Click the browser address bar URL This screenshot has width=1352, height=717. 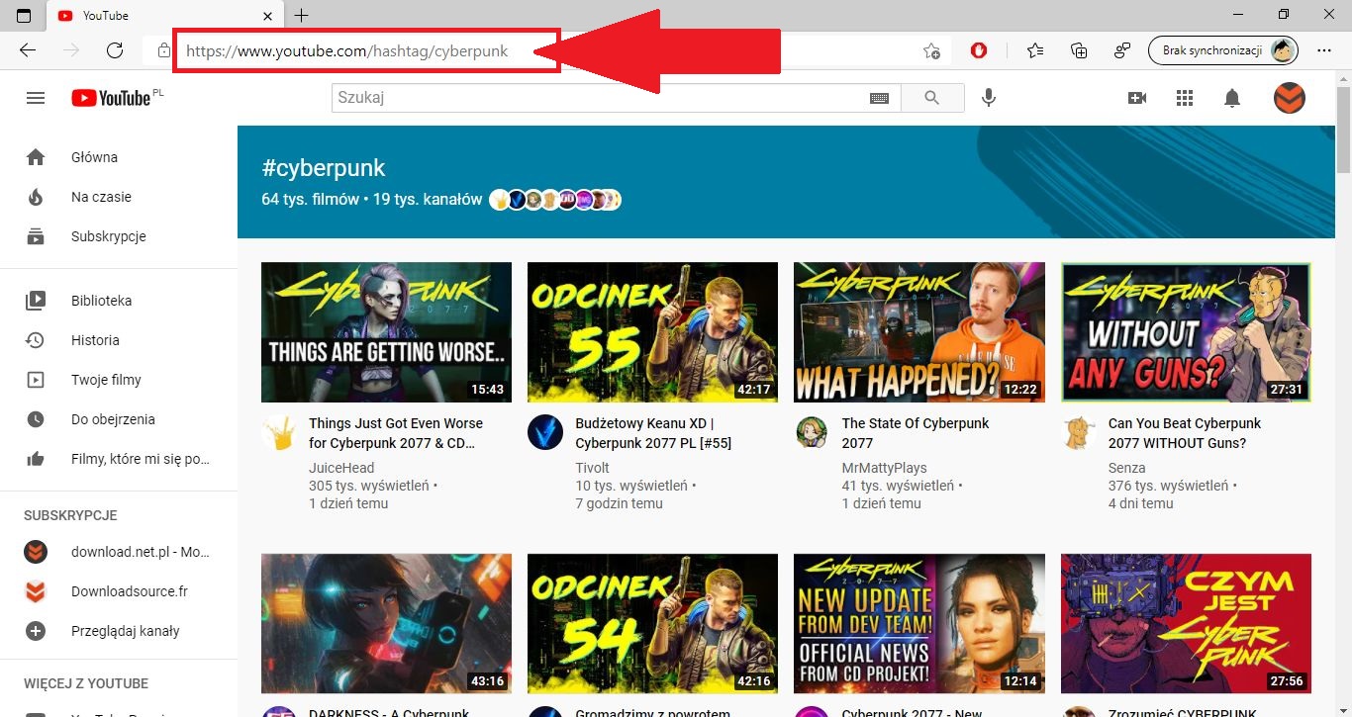[x=347, y=50]
